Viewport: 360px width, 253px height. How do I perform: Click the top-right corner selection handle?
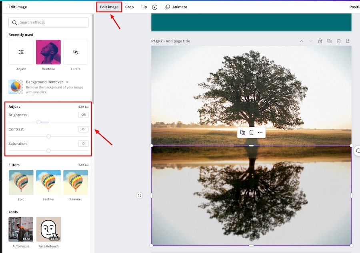pos(352,146)
